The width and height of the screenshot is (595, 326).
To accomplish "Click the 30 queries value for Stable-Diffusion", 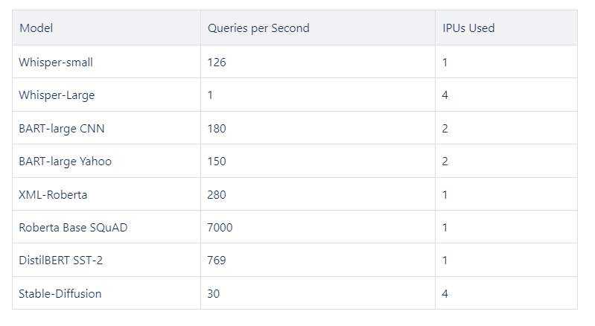I will [x=214, y=293].
